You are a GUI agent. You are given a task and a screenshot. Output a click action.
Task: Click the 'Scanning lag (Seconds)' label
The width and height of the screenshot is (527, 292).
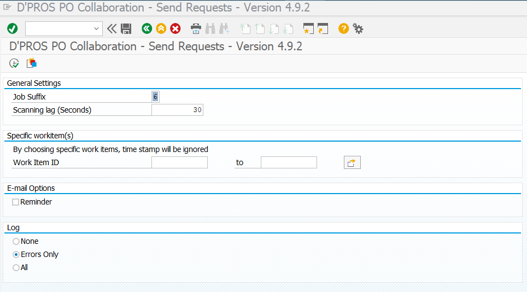click(x=52, y=110)
